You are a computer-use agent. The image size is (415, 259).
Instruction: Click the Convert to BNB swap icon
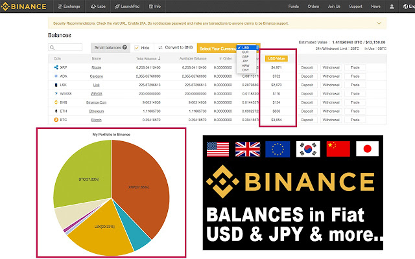coord(160,47)
